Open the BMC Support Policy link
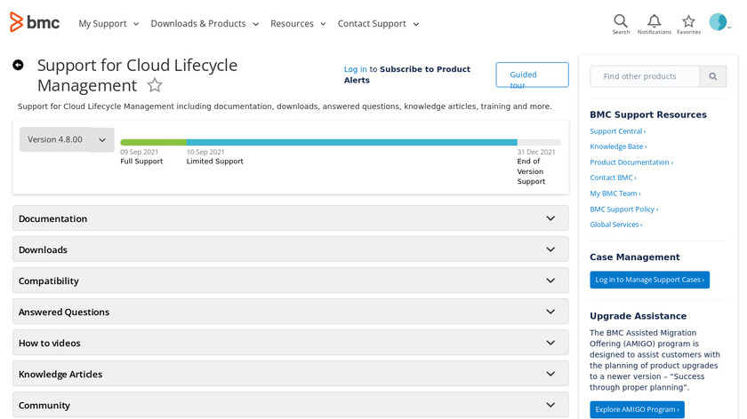The width and height of the screenshot is (747, 419). click(623, 209)
